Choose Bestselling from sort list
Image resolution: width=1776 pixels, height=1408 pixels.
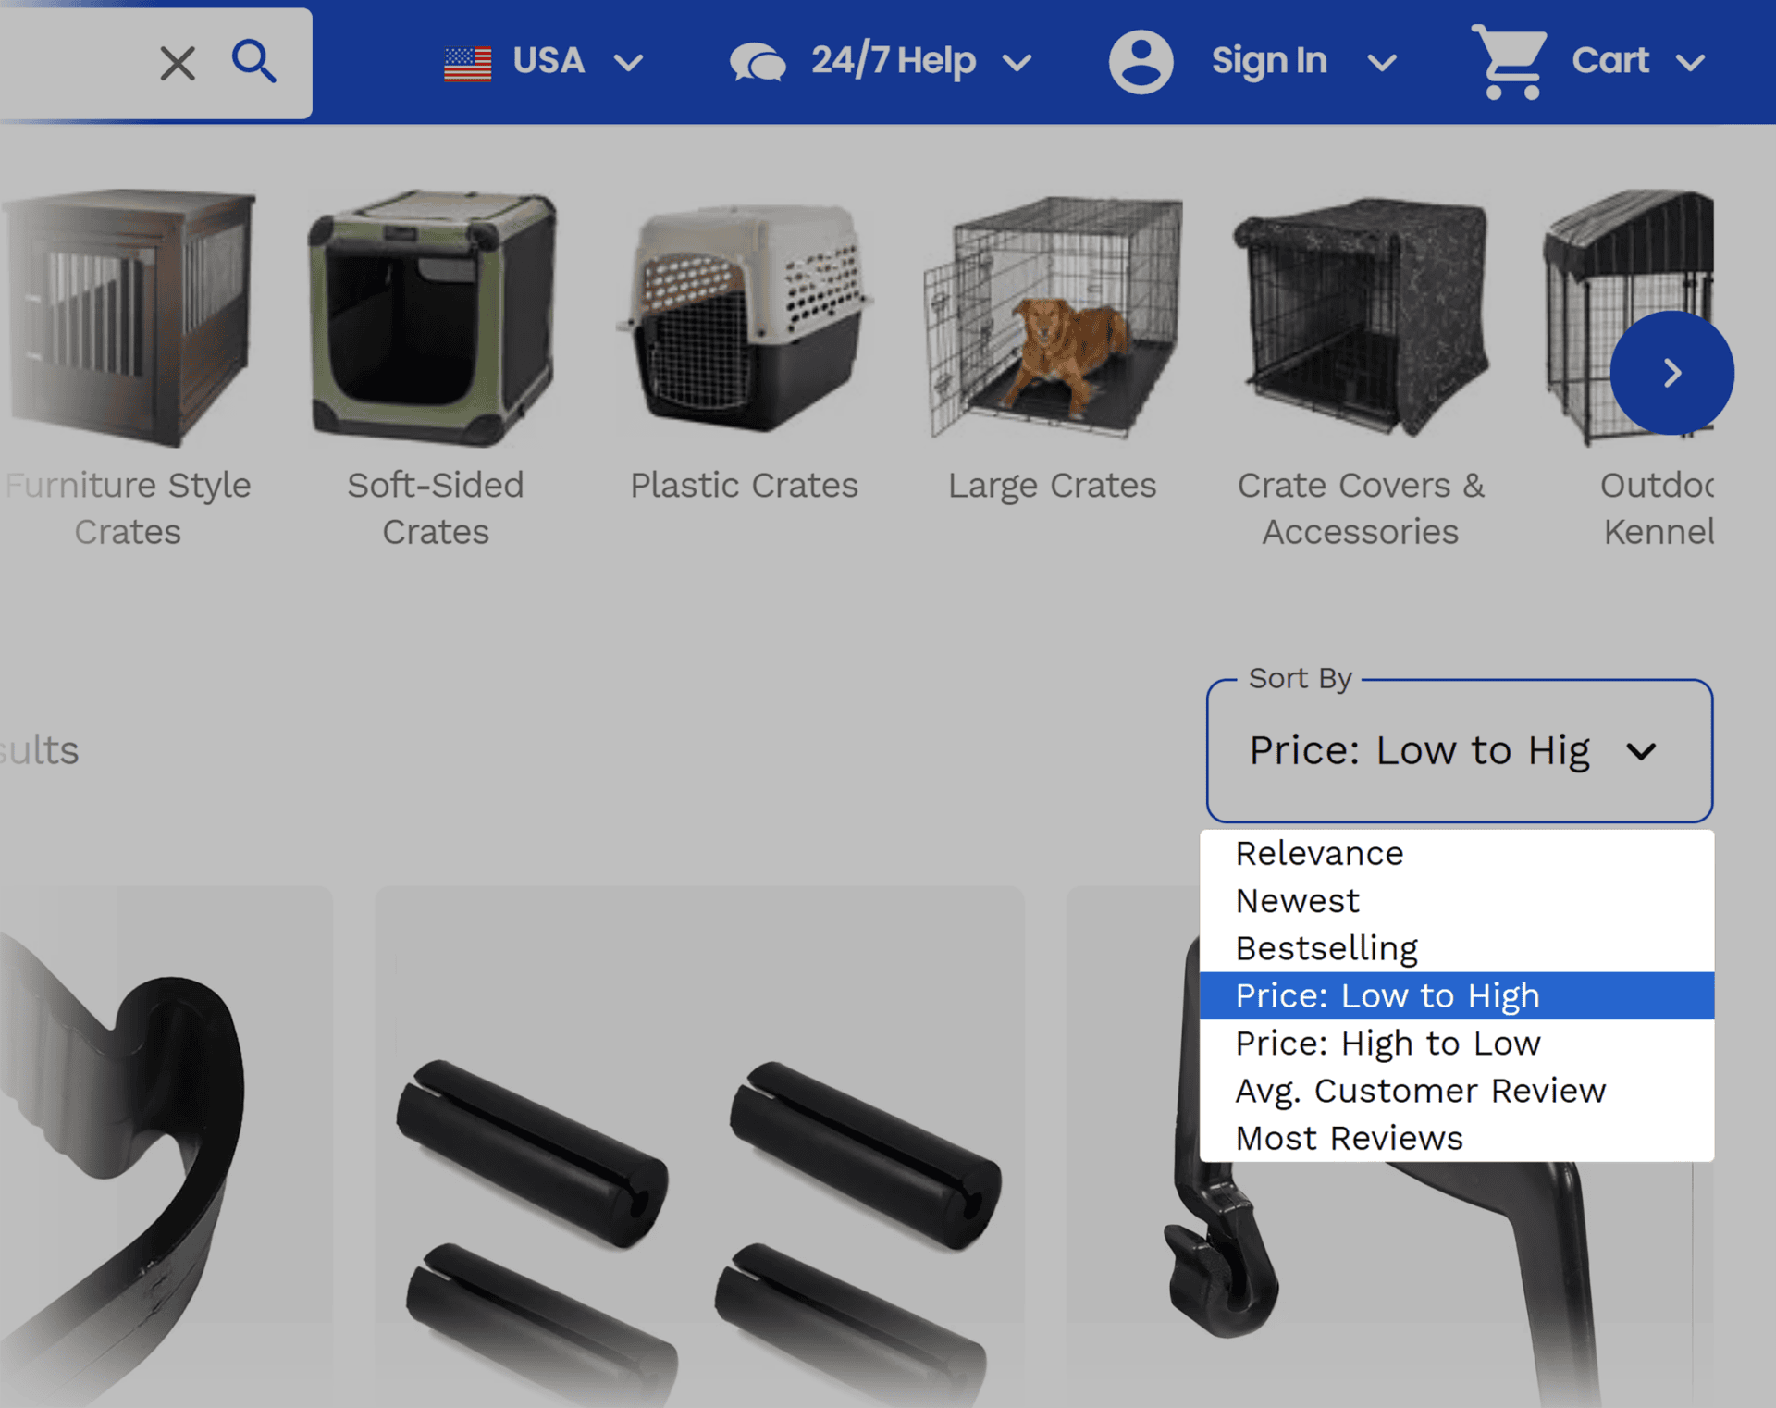[1326, 948]
